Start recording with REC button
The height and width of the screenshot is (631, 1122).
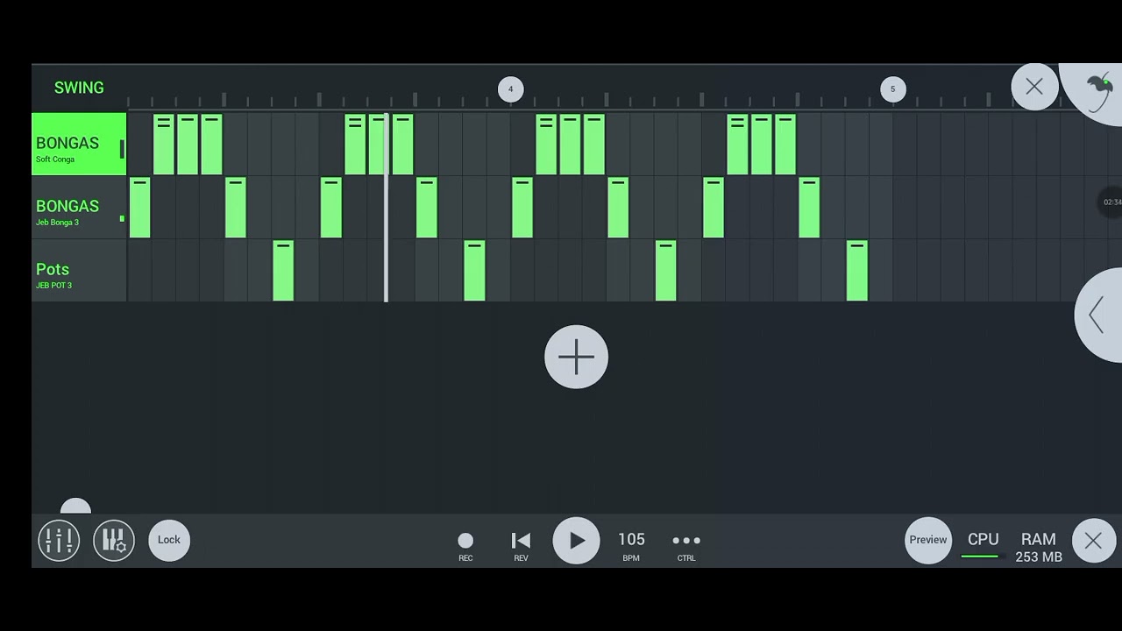(465, 545)
